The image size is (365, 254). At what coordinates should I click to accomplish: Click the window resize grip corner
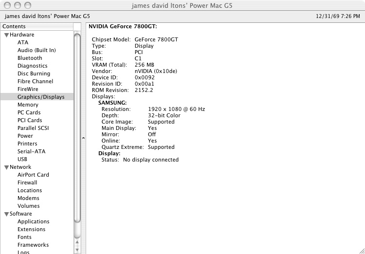coord(362,251)
